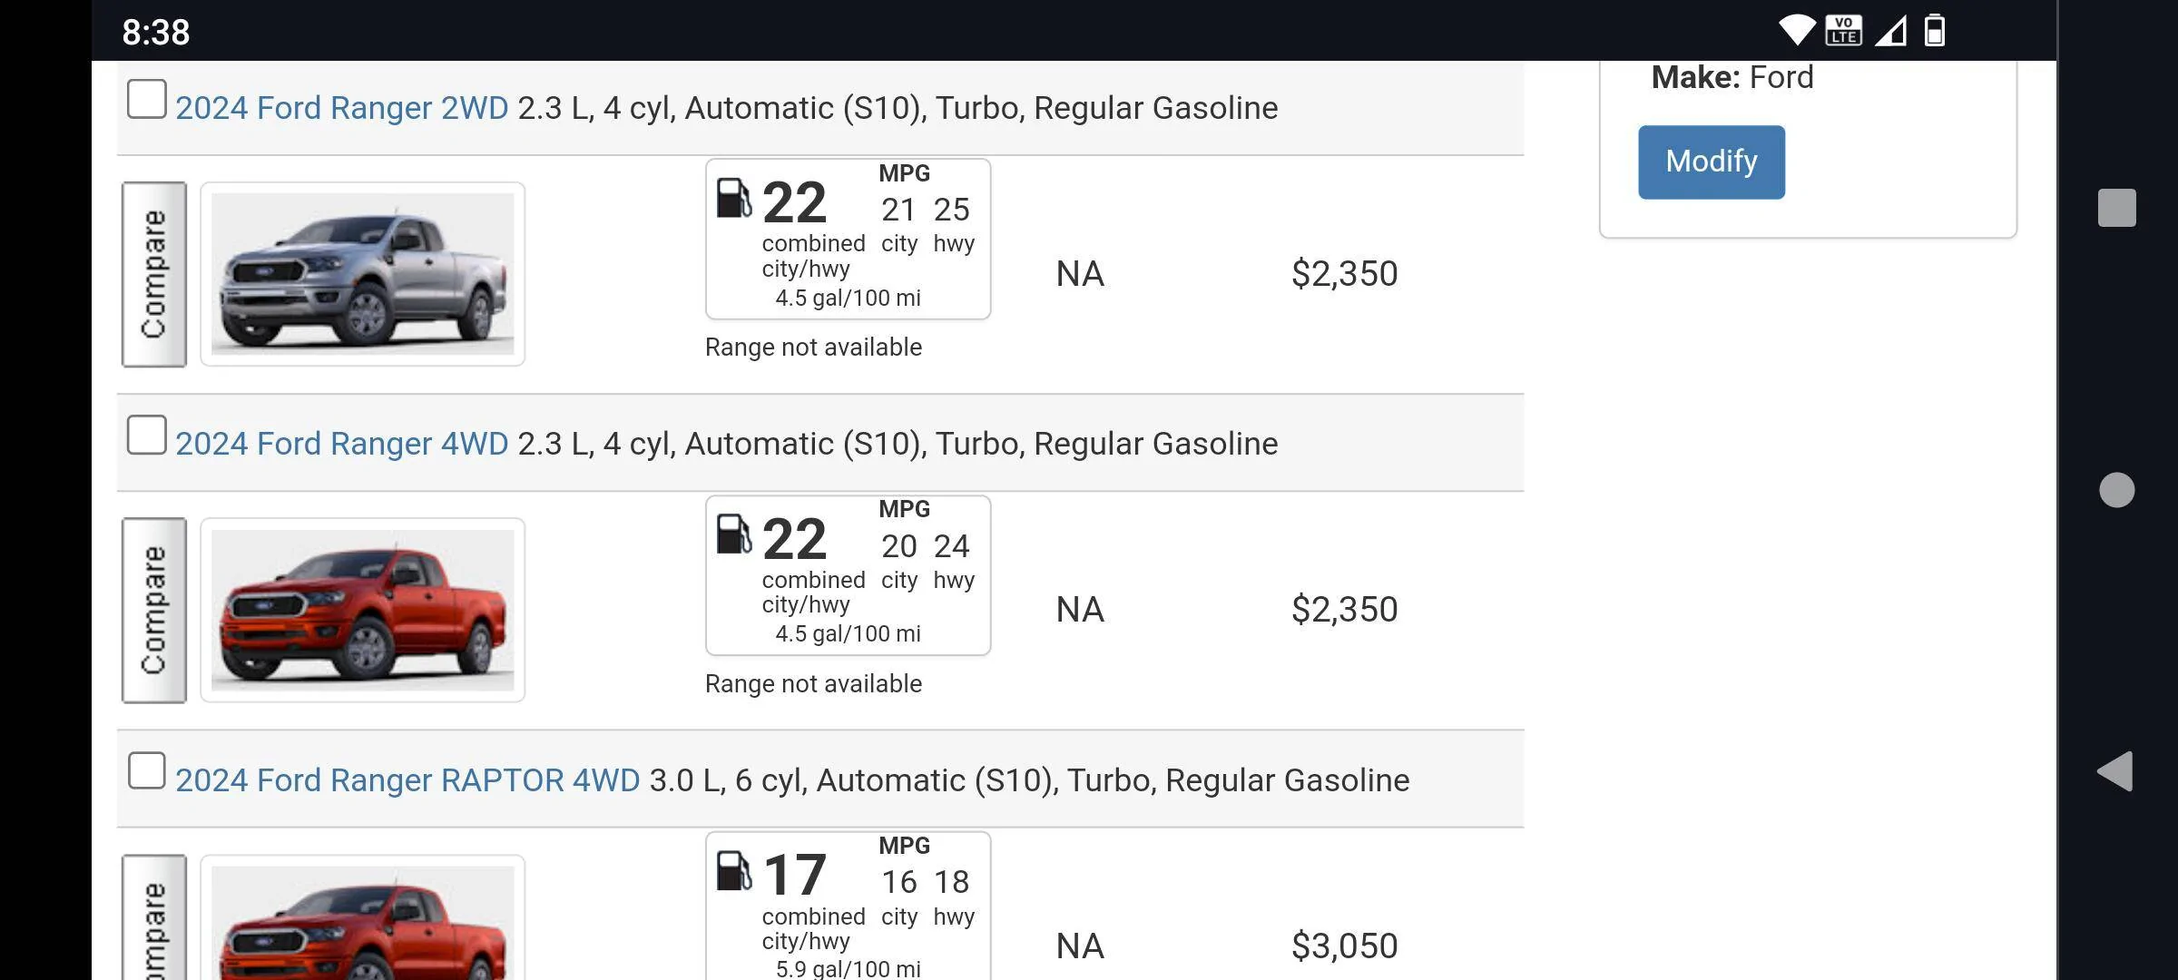Check the 2024 Ford Ranger 4WD checkbox

(147, 435)
